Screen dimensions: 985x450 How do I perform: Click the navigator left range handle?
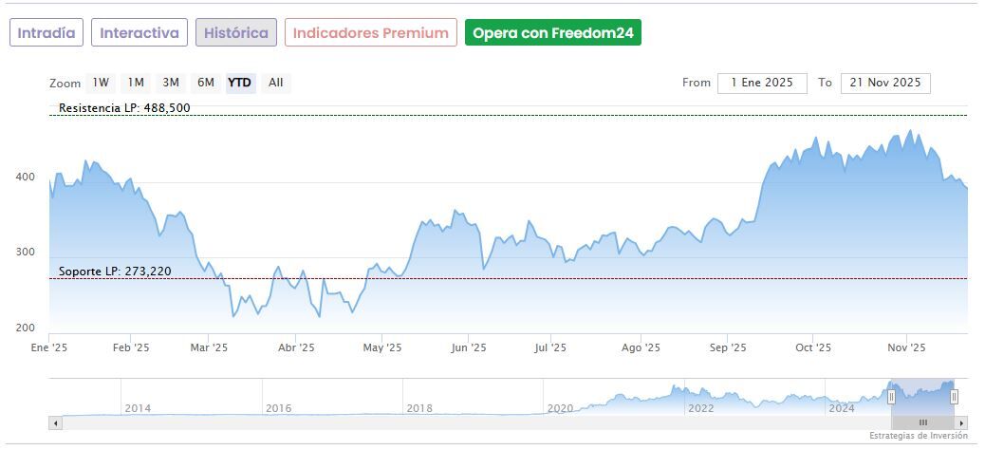(891, 397)
